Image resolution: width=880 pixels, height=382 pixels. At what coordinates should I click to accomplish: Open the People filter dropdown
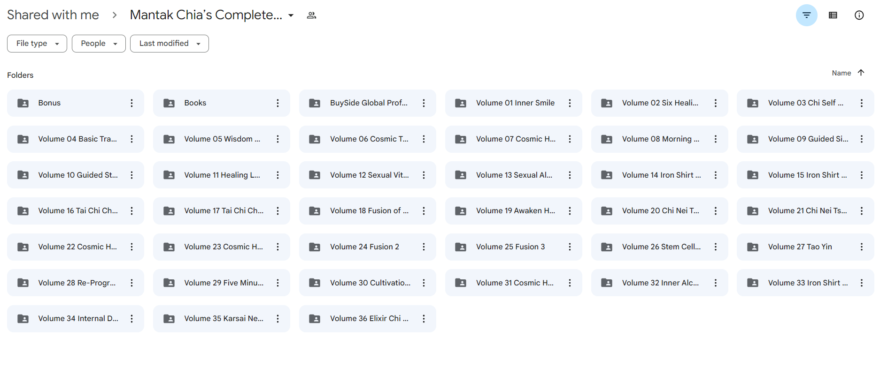(99, 44)
